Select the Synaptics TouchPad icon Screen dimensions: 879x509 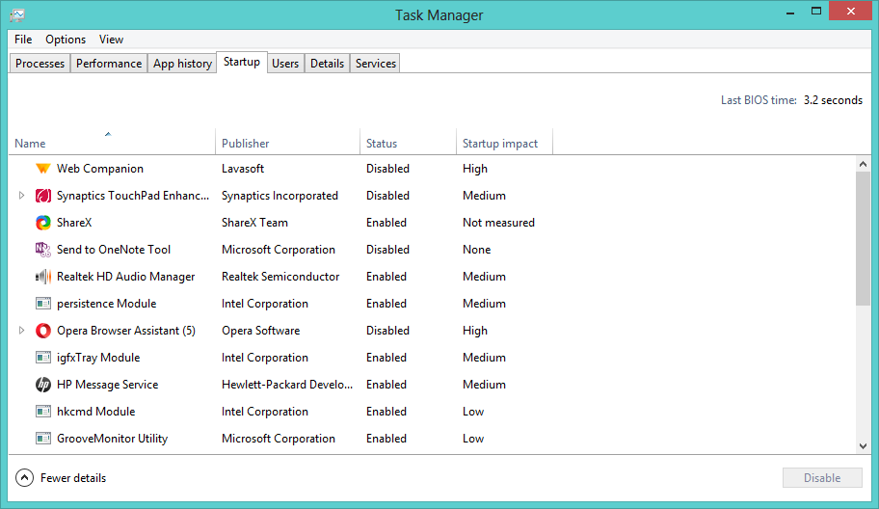[x=42, y=196]
